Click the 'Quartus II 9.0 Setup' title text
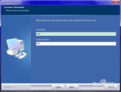 [x=11, y=3]
